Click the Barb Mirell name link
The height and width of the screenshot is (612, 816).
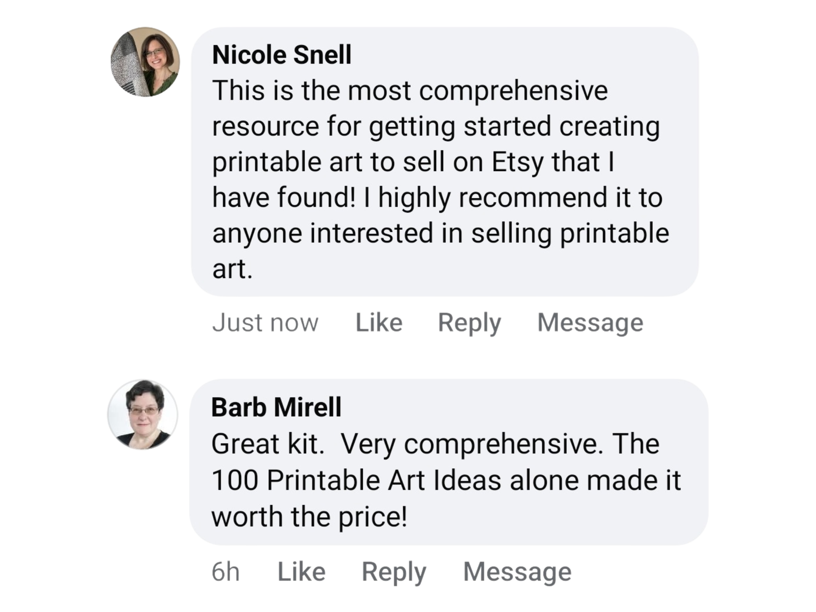coord(276,407)
